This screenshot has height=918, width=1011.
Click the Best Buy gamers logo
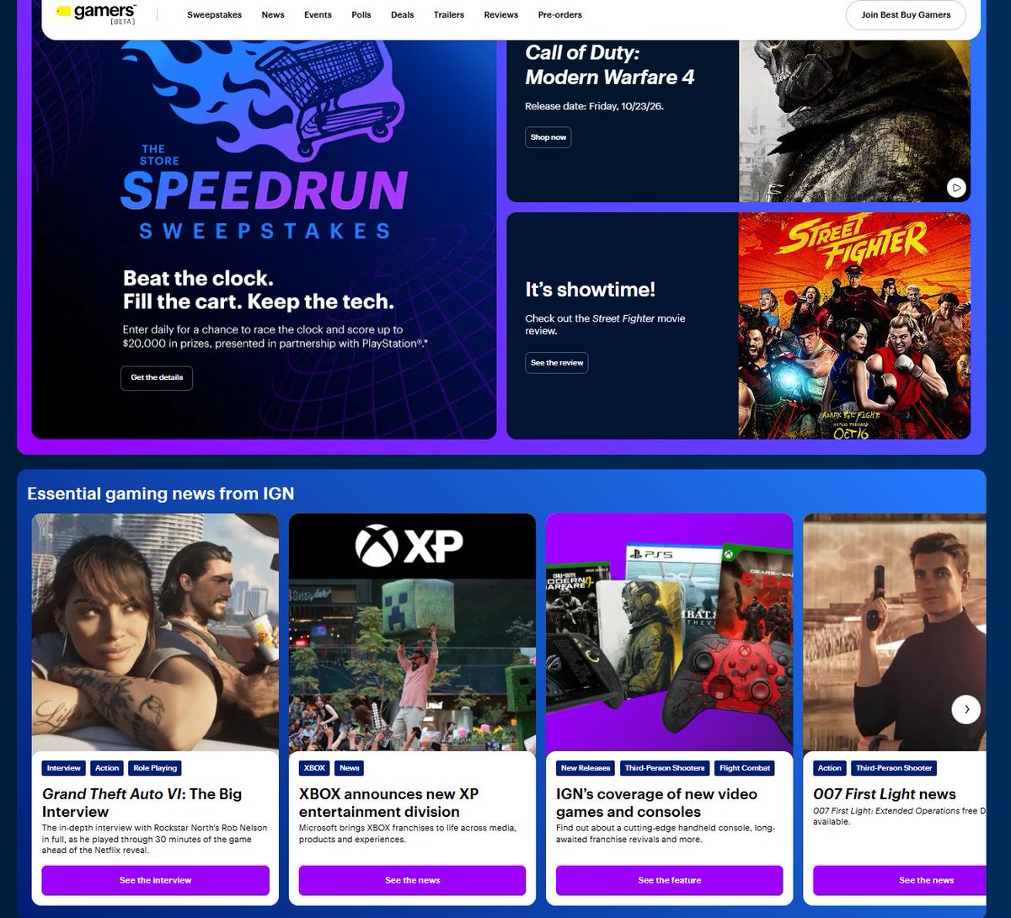(96, 13)
